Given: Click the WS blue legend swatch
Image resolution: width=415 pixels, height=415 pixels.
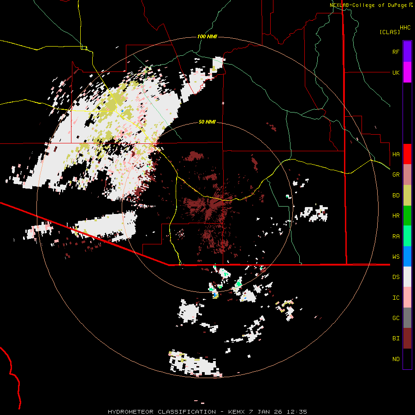Looking at the screenshot, I should 407,256.
